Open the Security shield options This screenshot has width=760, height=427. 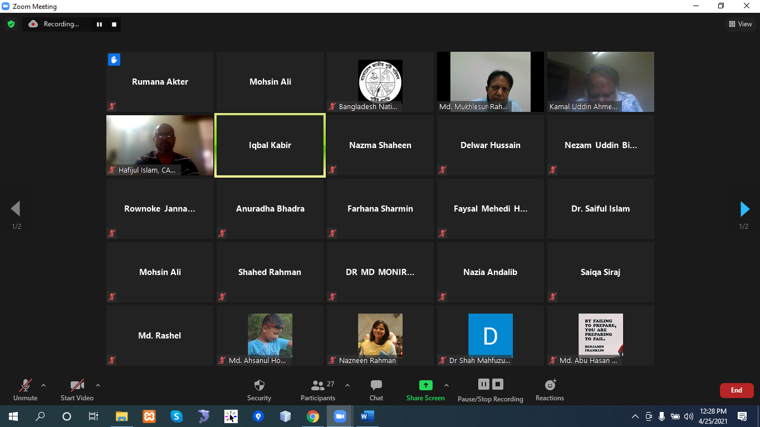click(259, 390)
